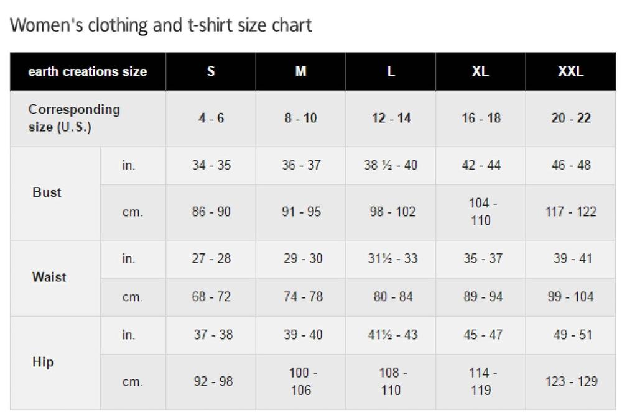The width and height of the screenshot is (622, 416).
Task: Click the "cm." unit label in the Waist row
Action: (x=132, y=297)
